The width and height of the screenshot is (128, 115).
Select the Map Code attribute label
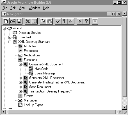[x=42, y=69]
